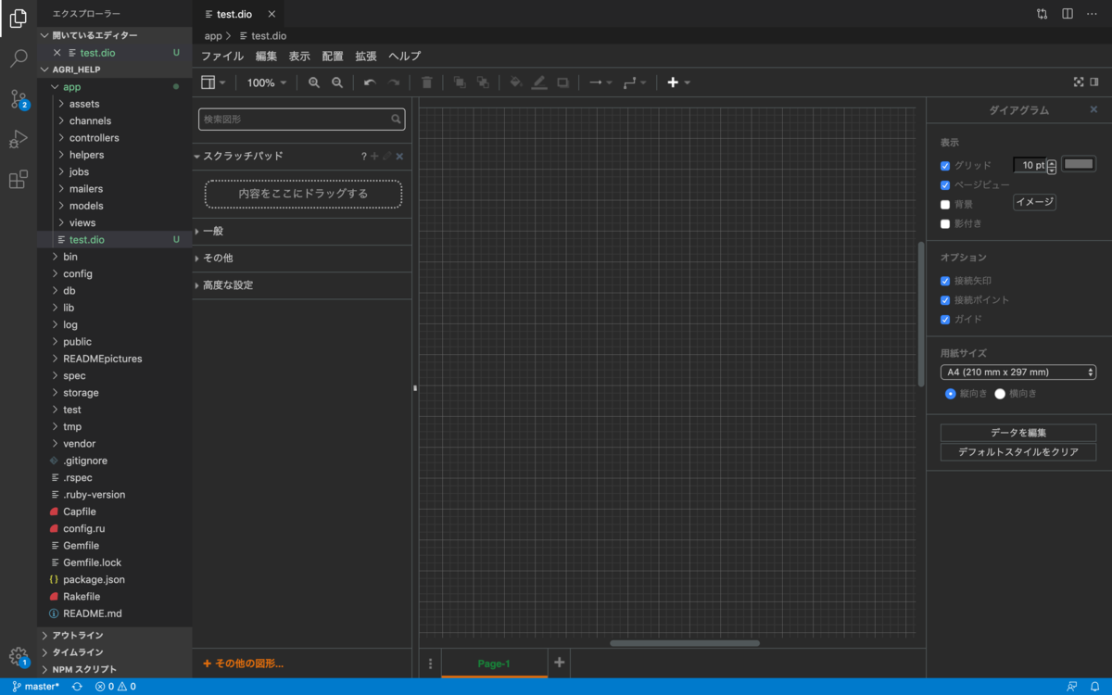Enable the 影付き checkbox
Image resolution: width=1112 pixels, height=695 pixels.
[x=945, y=223]
